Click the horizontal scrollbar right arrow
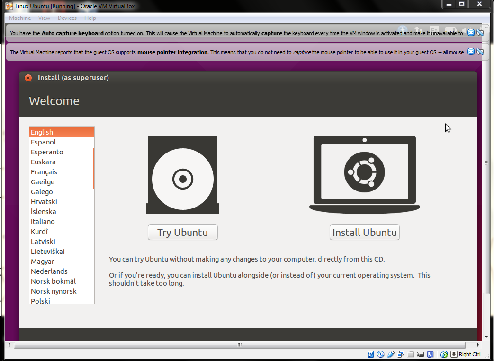 (x=478, y=345)
